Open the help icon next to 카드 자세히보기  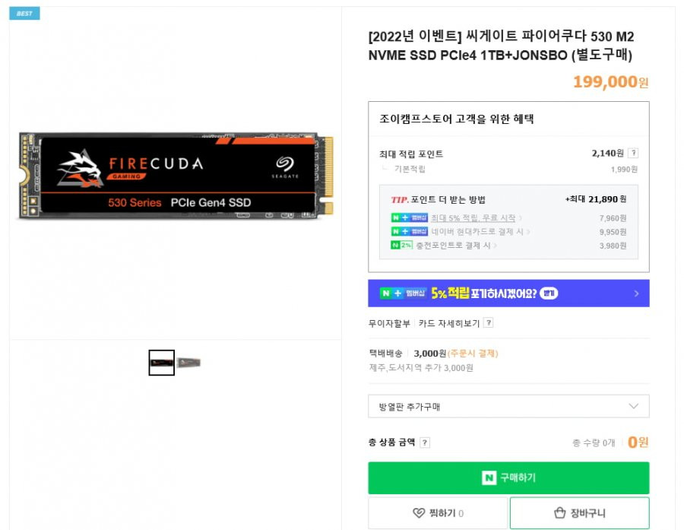pos(489,323)
